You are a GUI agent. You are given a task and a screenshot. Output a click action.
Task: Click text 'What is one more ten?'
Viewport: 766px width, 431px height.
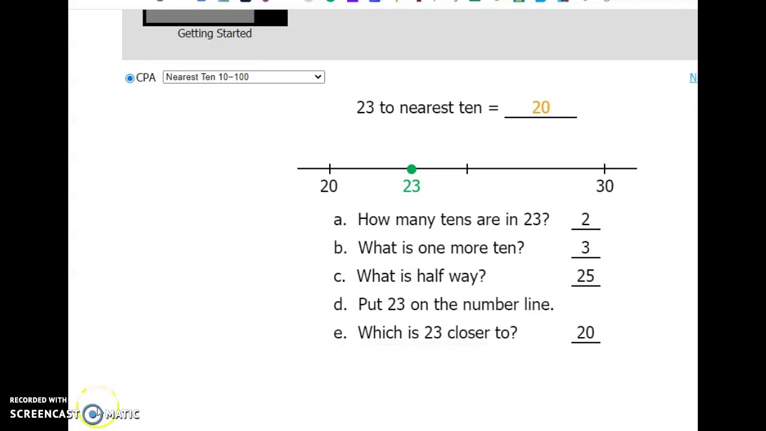[x=440, y=248]
